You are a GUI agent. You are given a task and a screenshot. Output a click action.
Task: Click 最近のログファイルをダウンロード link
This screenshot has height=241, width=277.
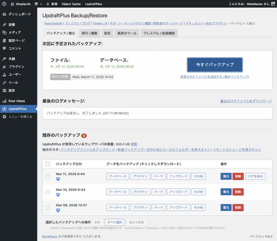pyautogui.click(x=246, y=101)
